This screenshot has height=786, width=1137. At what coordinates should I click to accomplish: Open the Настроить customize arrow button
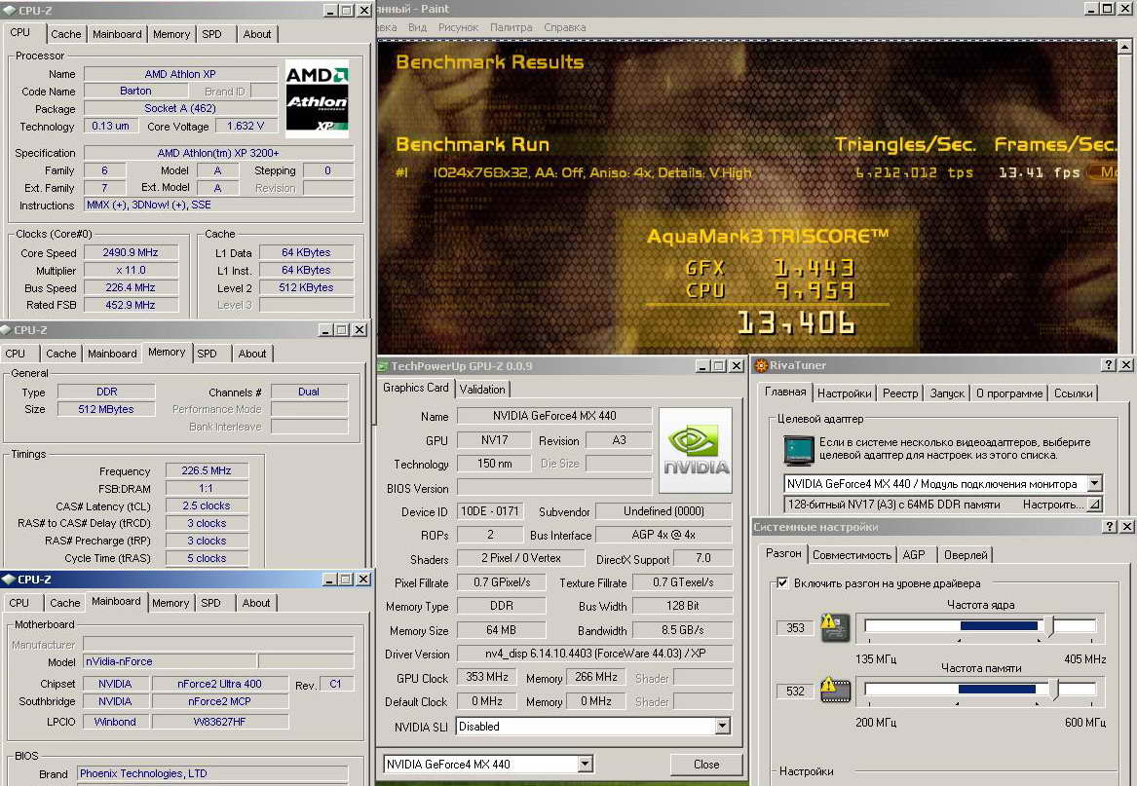(x=1095, y=504)
